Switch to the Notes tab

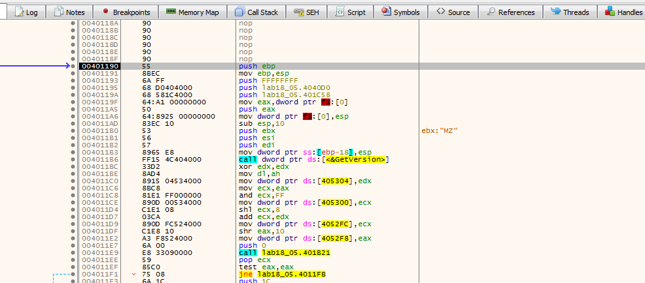point(69,12)
